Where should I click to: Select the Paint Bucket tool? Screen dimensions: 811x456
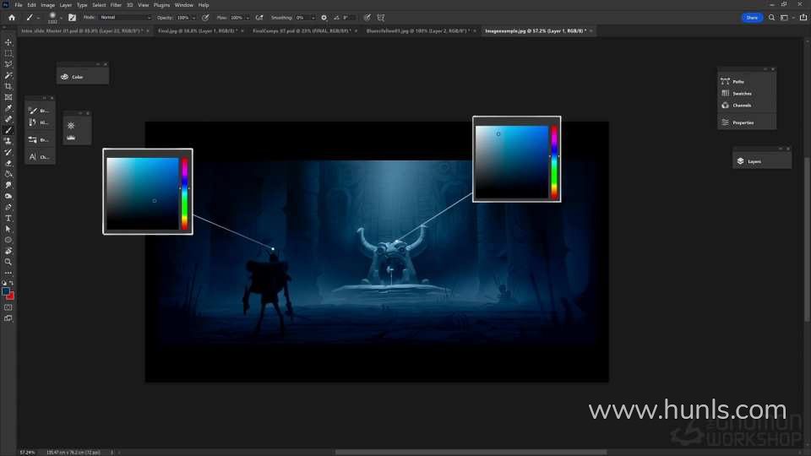coord(8,174)
